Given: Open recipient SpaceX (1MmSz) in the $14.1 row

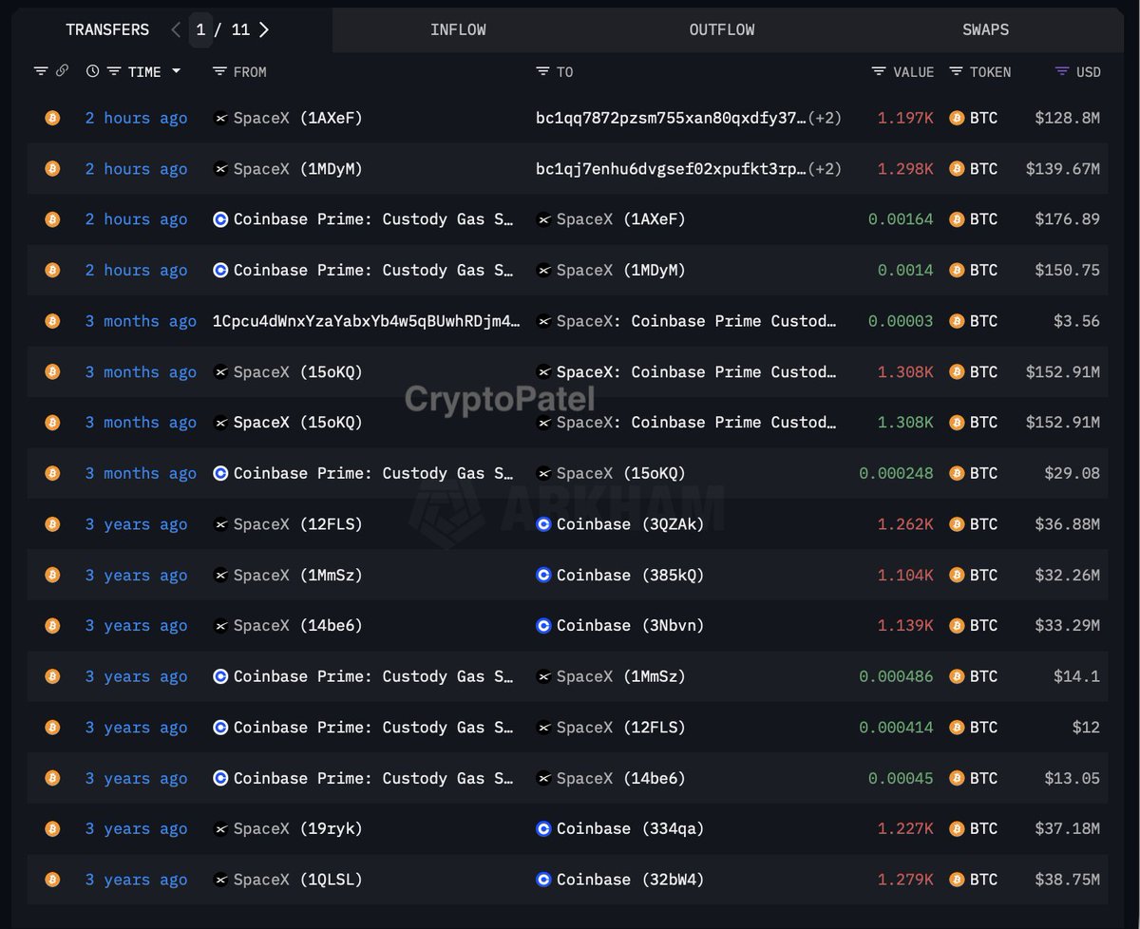Looking at the screenshot, I should click(621, 676).
